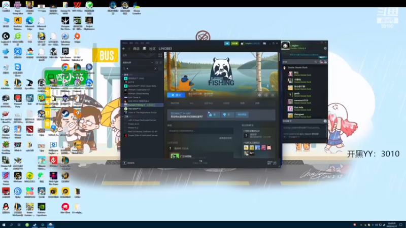The height and width of the screenshot is (228, 406).
Task: Go back with the Steam back arrow
Action: click(124, 49)
